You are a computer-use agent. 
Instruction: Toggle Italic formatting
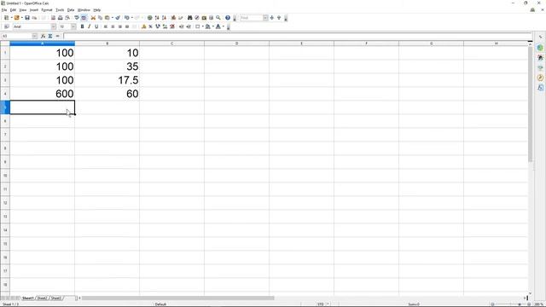coord(89,26)
